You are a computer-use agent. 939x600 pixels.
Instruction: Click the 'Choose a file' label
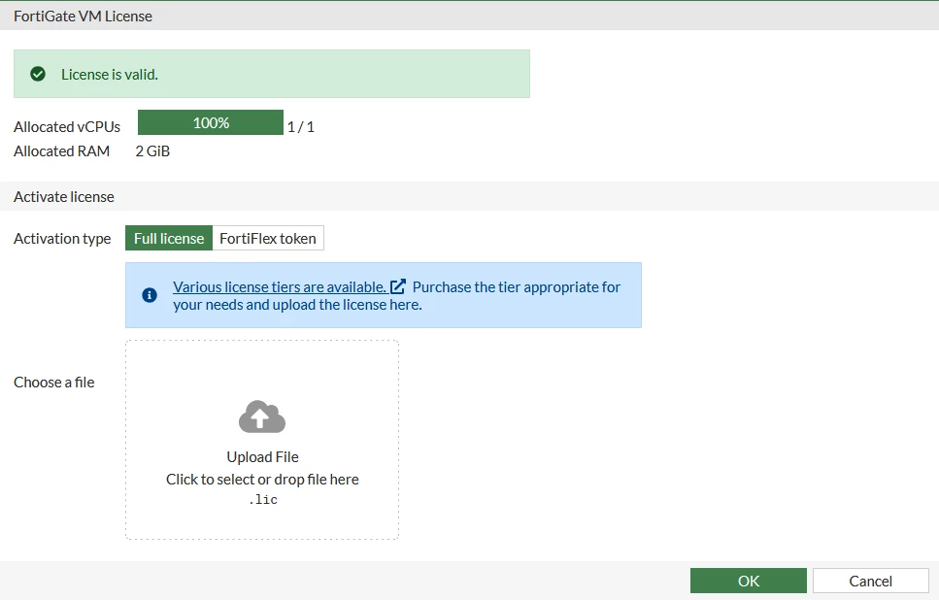54,382
